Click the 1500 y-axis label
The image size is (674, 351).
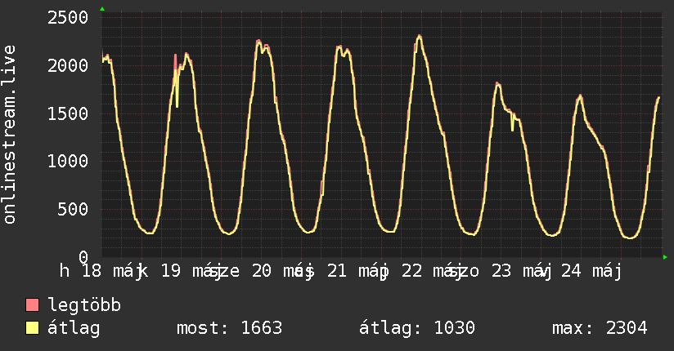[68, 113]
